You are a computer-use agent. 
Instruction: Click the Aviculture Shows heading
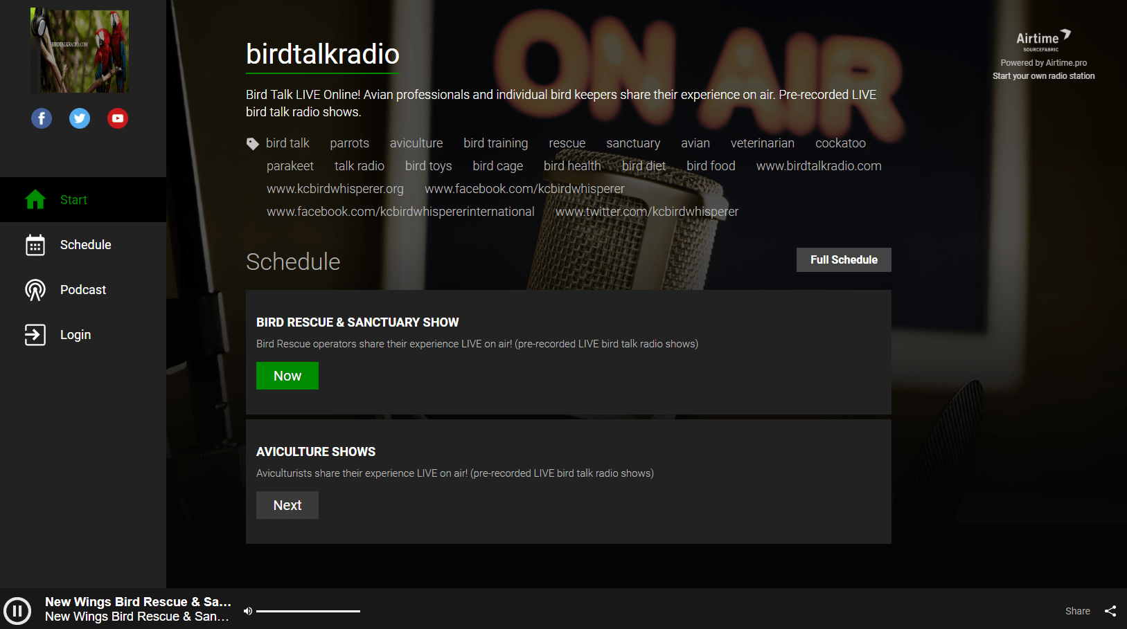point(316,452)
